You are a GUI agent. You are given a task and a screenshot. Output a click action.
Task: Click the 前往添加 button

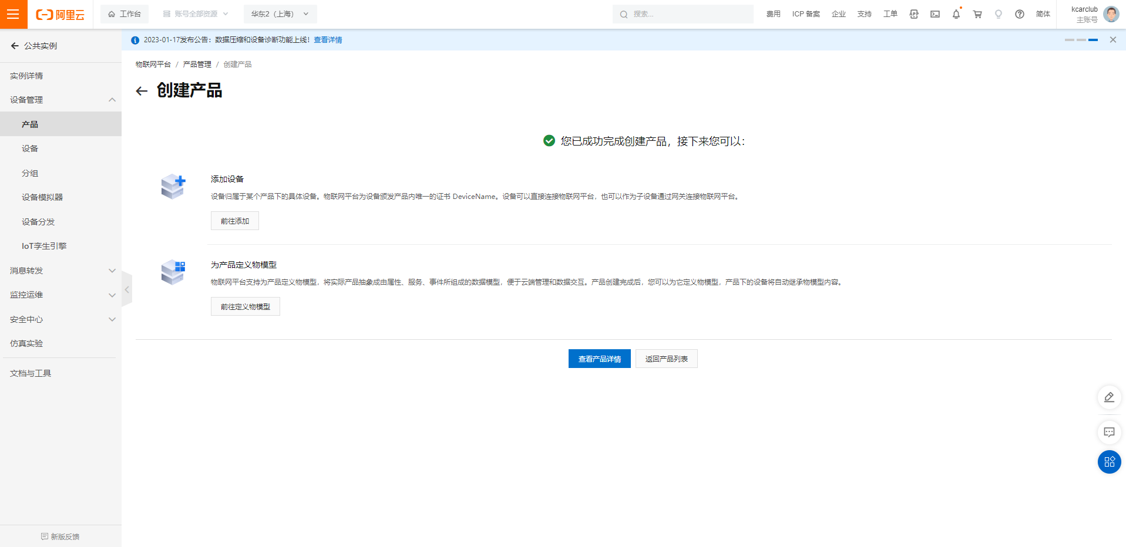coord(234,221)
